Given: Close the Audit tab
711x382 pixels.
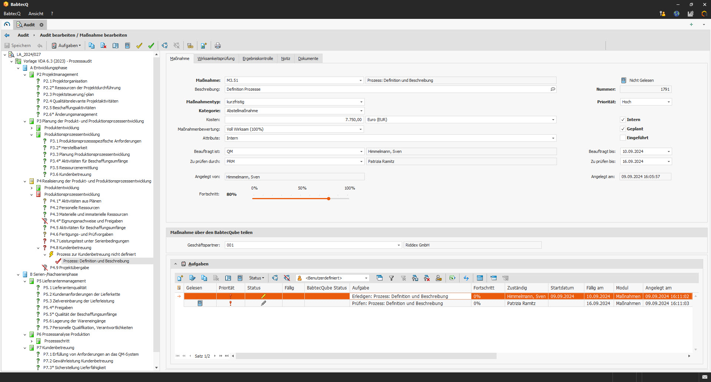Looking at the screenshot, I should pyautogui.click(x=41, y=25).
